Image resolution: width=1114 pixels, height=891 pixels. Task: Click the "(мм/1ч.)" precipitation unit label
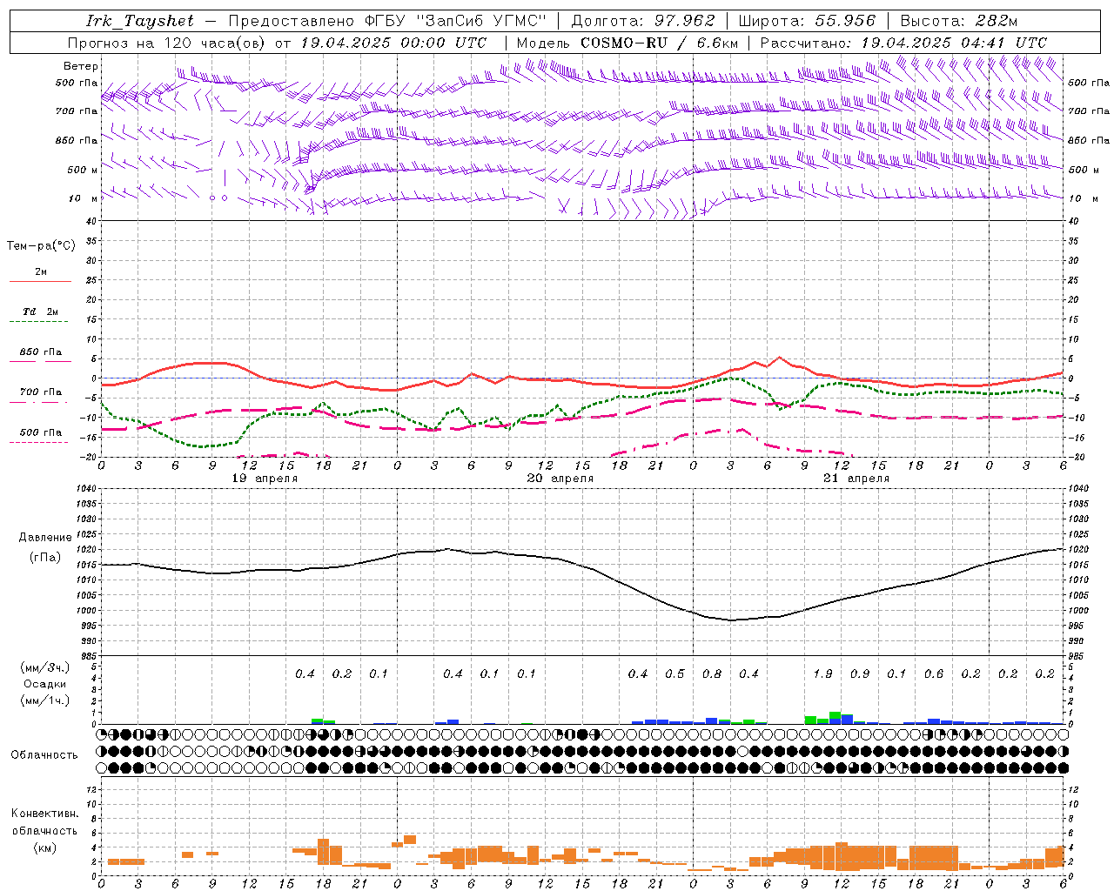point(45,700)
